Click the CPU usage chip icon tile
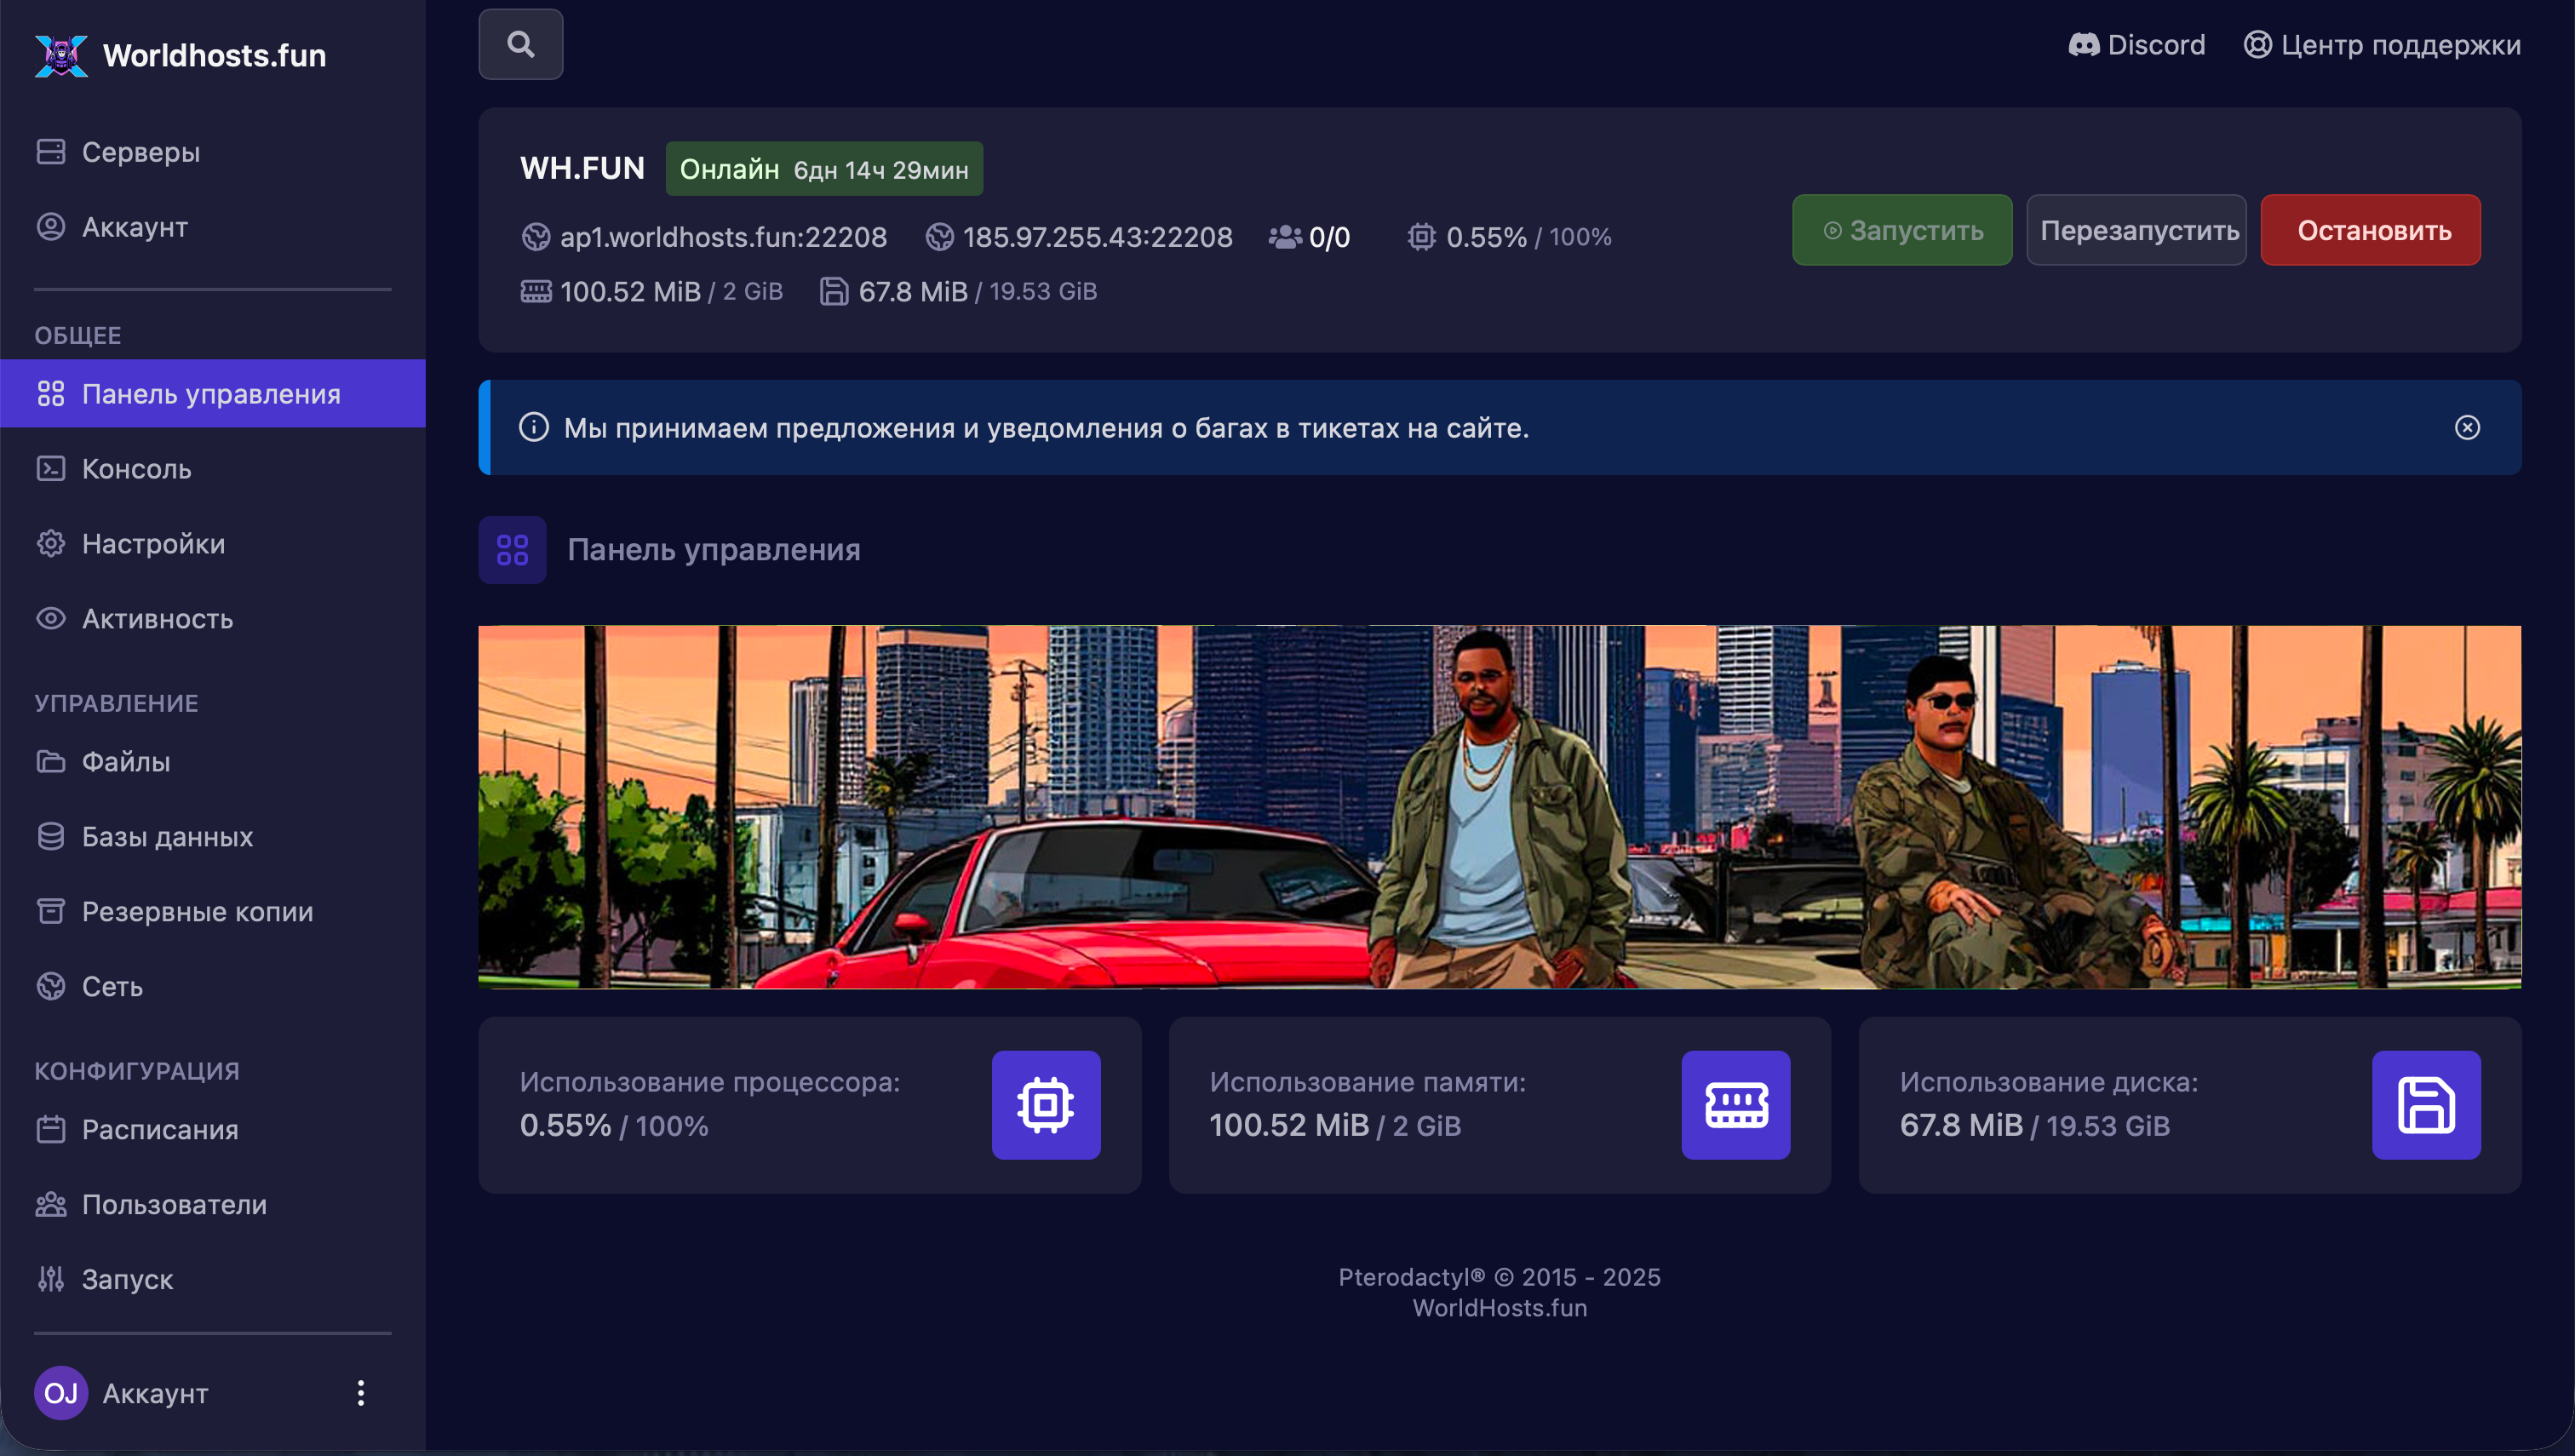 tap(1045, 1104)
